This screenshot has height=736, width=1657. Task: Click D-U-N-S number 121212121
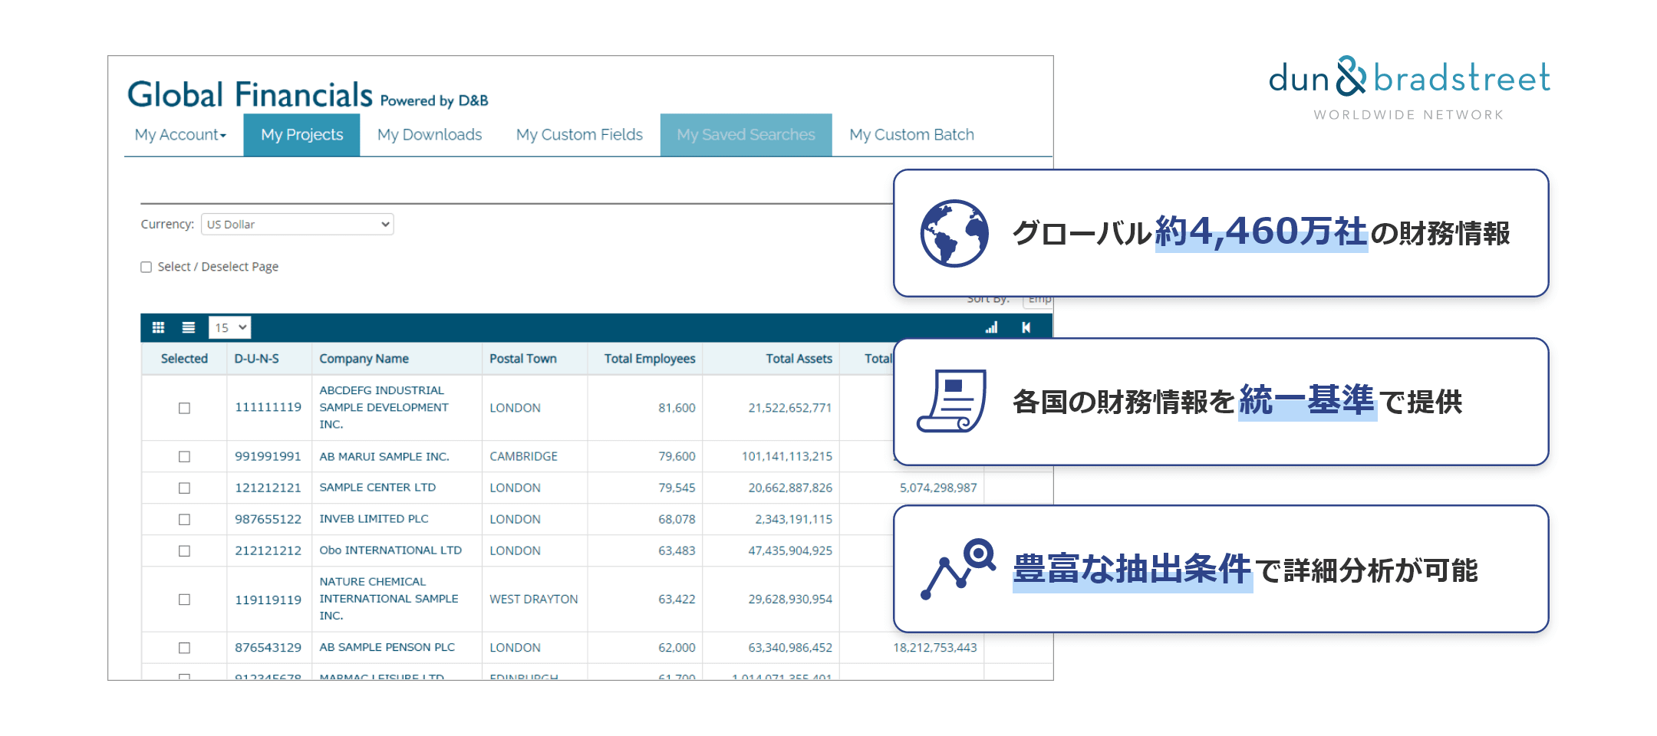(x=268, y=488)
